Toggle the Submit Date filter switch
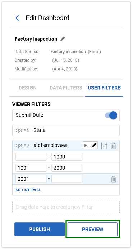Image resolution: width=132 pixels, height=249 pixels. coord(111,115)
